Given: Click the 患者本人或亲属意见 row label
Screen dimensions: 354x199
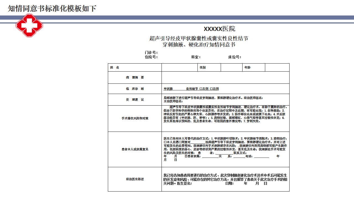Looking at the screenshot, I should point(135,150).
